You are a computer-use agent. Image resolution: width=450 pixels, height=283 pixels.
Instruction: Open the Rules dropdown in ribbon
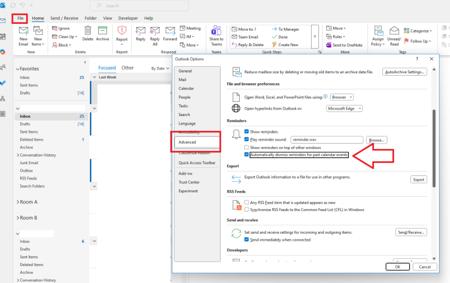(x=336, y=37)
